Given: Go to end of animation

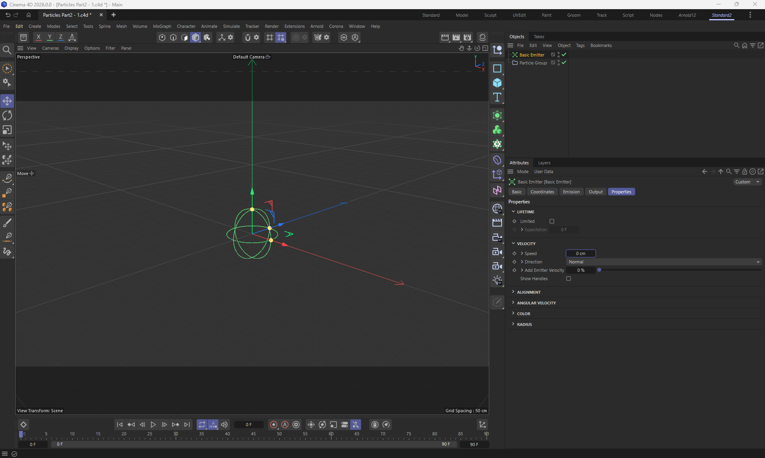Looking at the screenshot, I should (187, 425).
